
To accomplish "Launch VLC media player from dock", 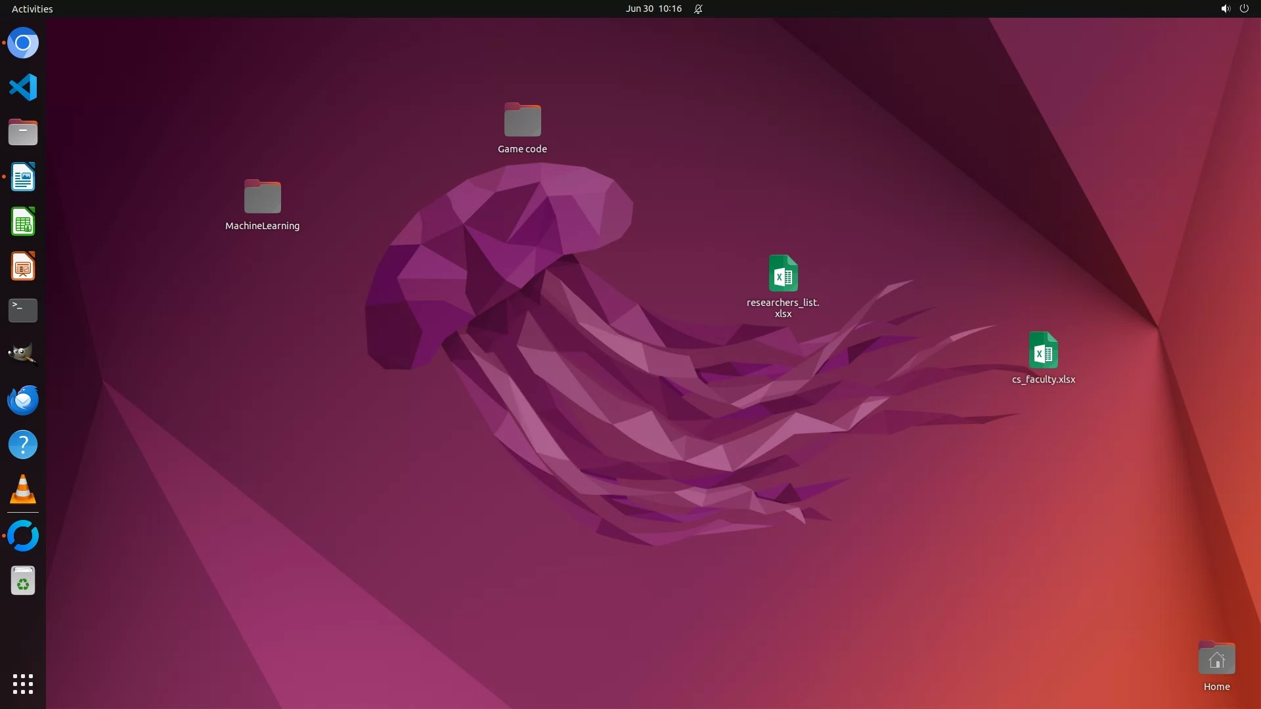I will 23,489.
